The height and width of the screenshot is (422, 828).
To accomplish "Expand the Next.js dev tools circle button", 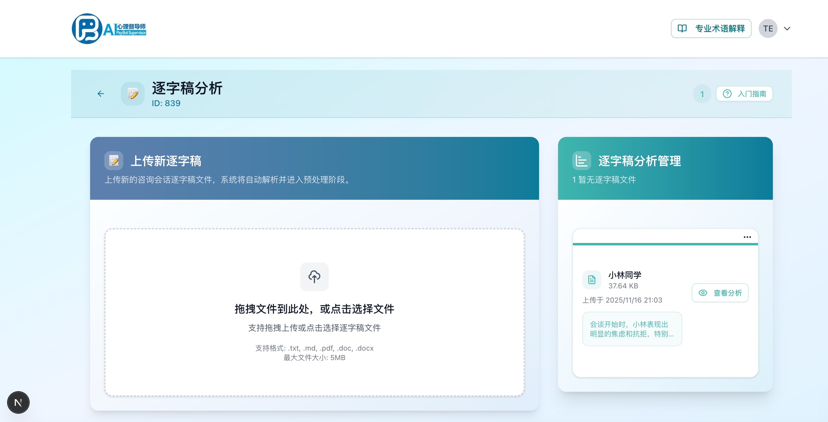I will (x=18, y=402).
